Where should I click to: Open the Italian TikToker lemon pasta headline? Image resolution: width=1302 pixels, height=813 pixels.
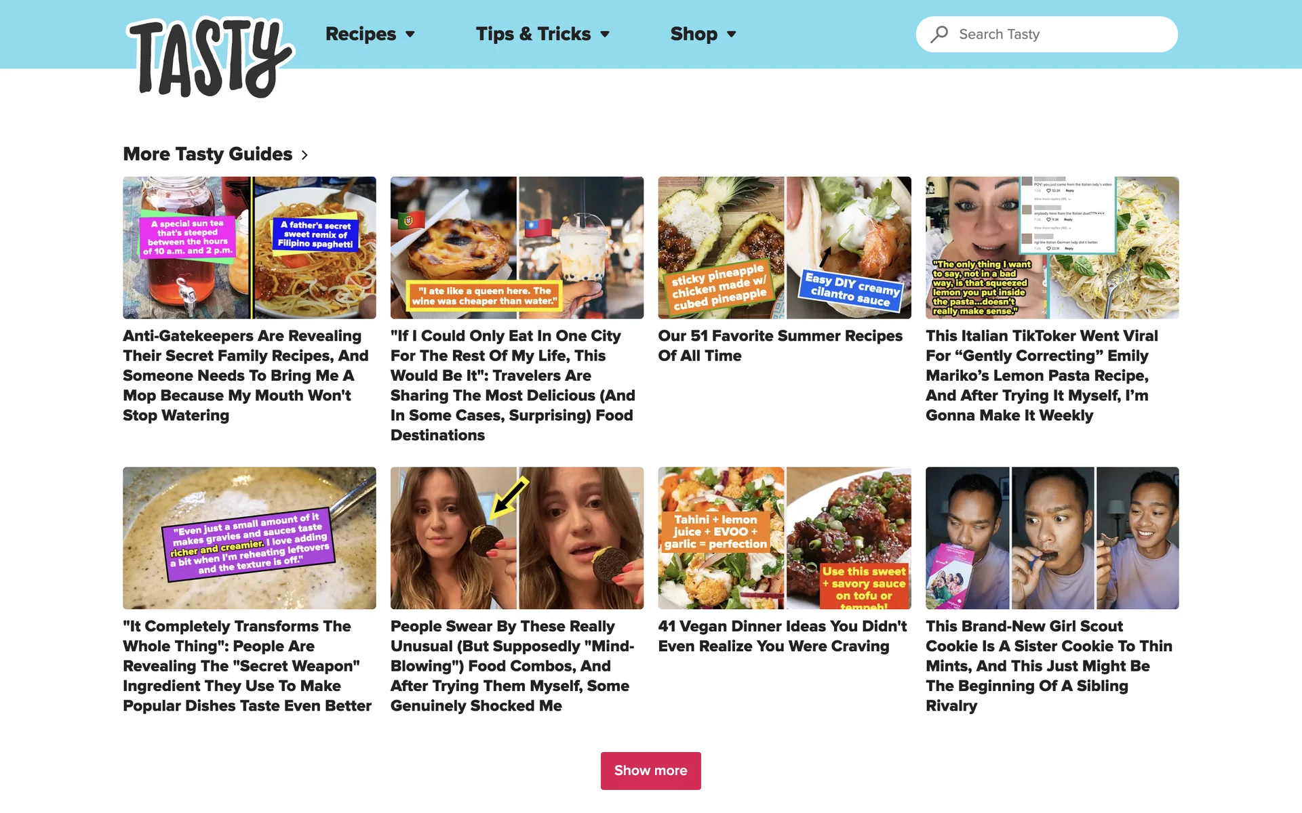[x=1042, y=375]
